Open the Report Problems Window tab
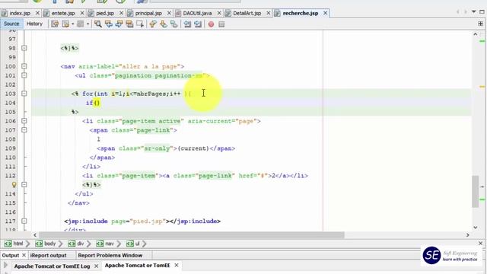 [x=110, y=256]
